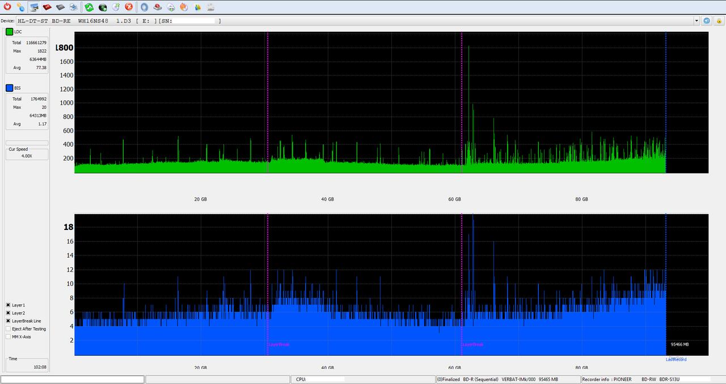Click the empty progress bar at bottom left
Image resolution: width=726 pixels, height=384 pixels.
(73, 379)
